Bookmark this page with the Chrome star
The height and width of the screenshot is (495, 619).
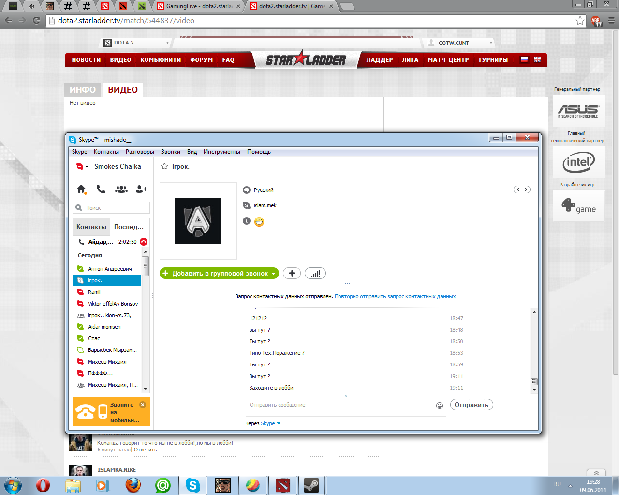[x=580, y=20]
